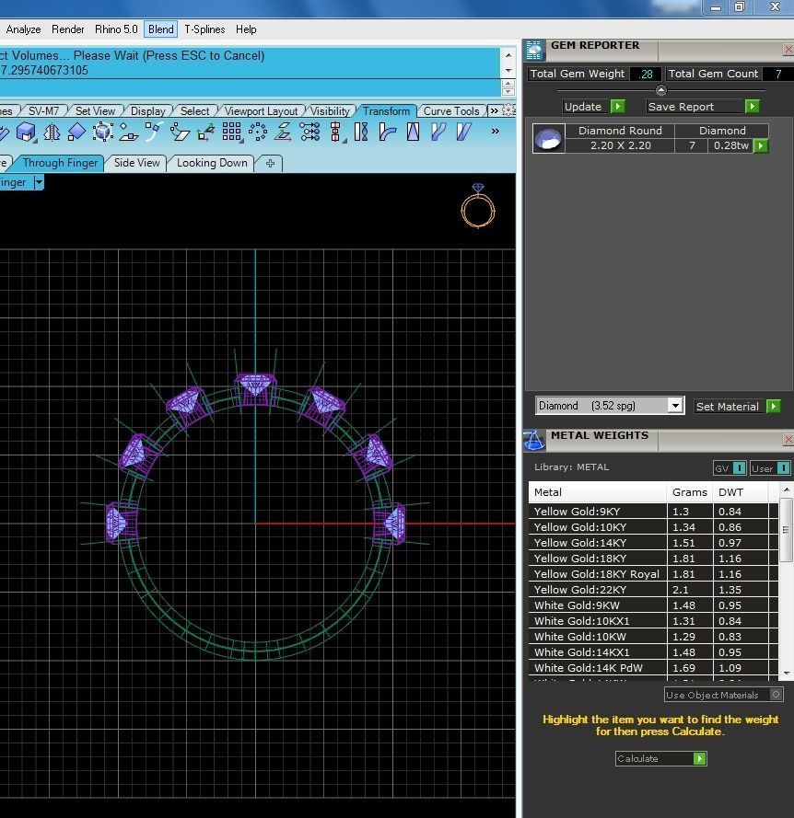Click green arrow in 0.28tw row
This screenshot has height=818, width=794.
click(761, 145)
